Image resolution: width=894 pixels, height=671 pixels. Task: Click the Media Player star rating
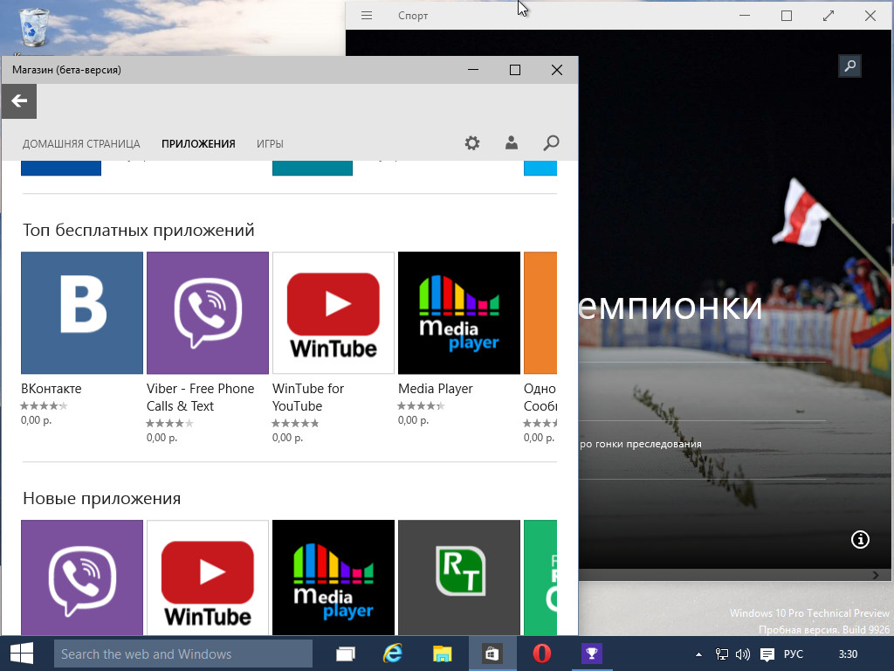tap(421, 405)
